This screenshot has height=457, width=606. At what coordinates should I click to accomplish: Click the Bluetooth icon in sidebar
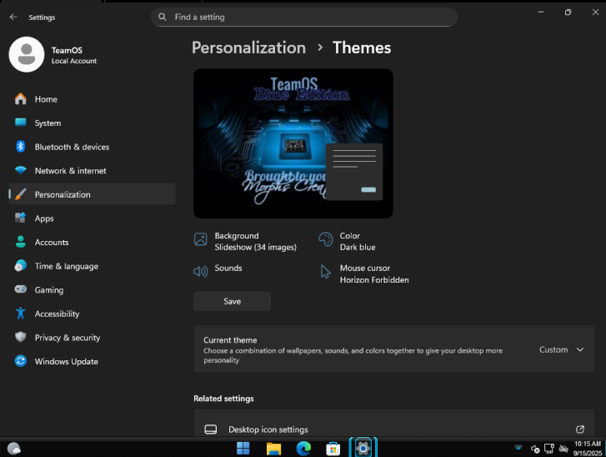pyautogui.click(x=21, y=147)
